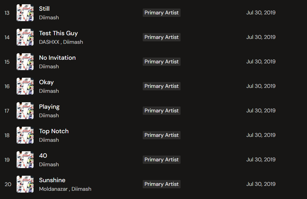This screenshot has height=199, width=307.
Task: Open Sunshine album art thumbnail
Action: 25,184
